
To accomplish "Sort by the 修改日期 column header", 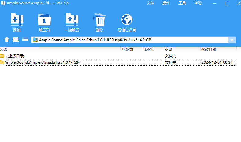I will [209, 50].
